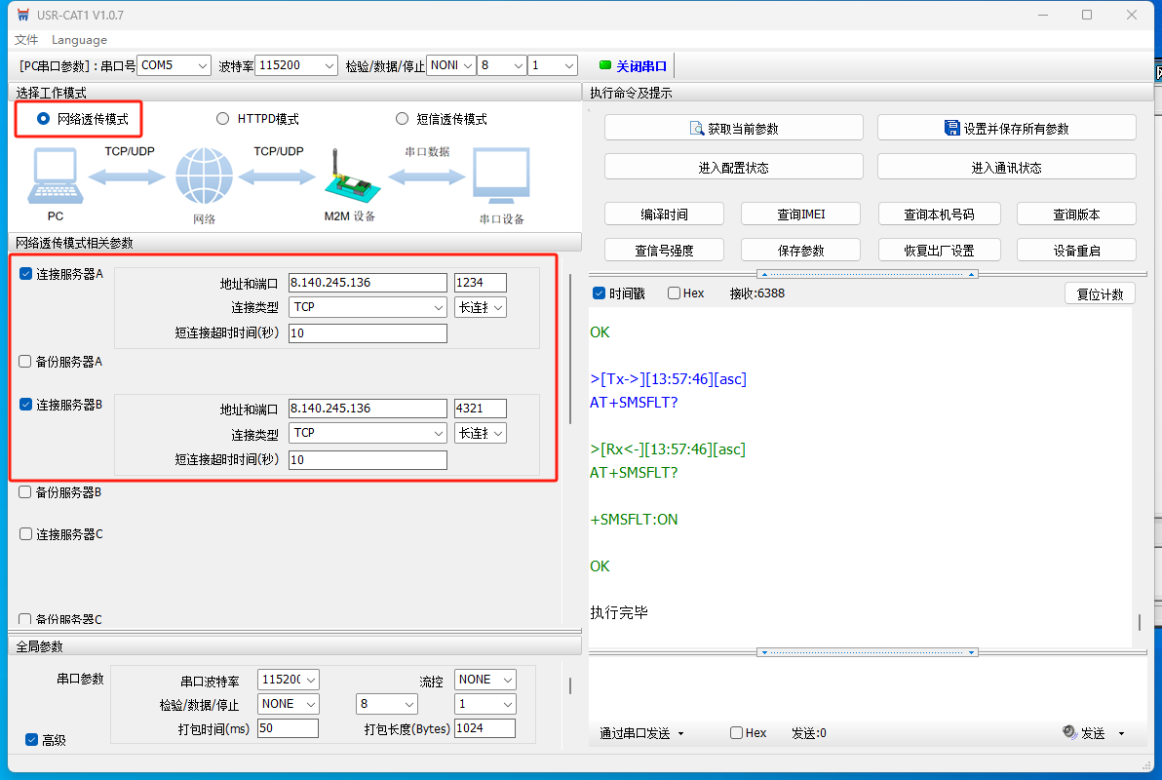This screenshot has height=780, width=1162.
Task: Open the 流控 flow control NONE dropdown
Action: [x=485, y=680]
